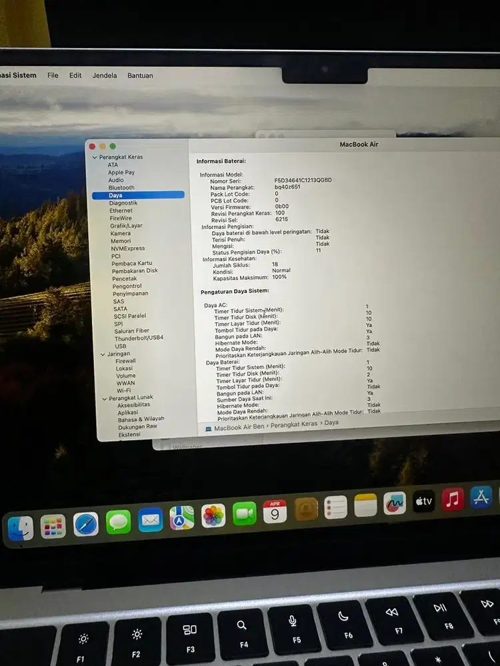
Task: Open Messages app in the Dock
Action: (118, 521)
